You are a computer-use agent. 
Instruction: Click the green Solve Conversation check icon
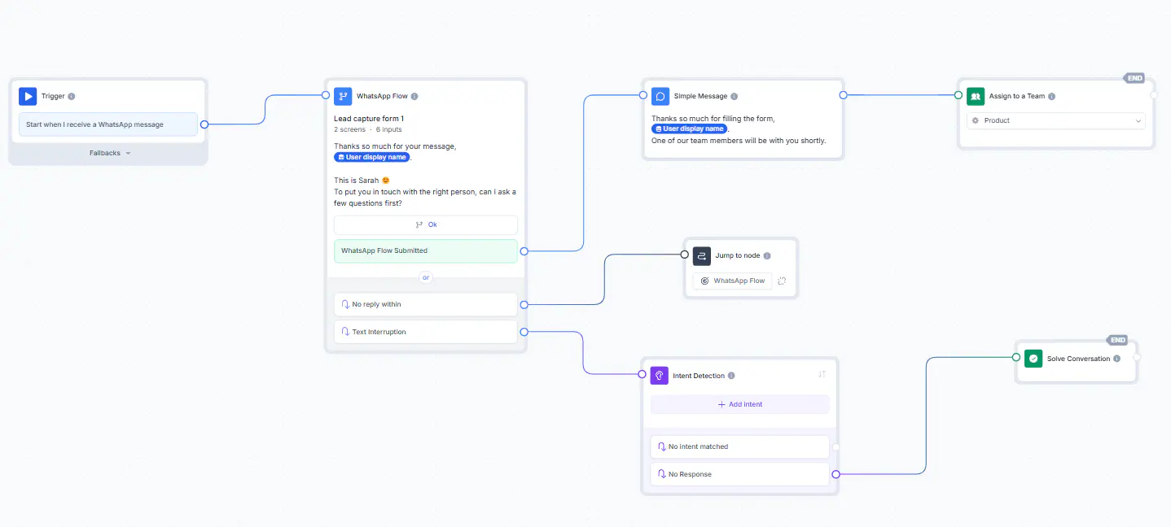click(x=1033, y=359)
